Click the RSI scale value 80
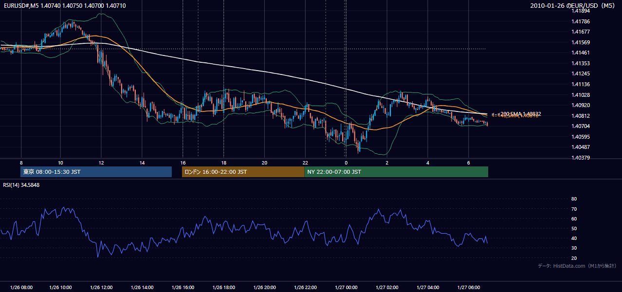The image size is (622, 292). [574, 199]
